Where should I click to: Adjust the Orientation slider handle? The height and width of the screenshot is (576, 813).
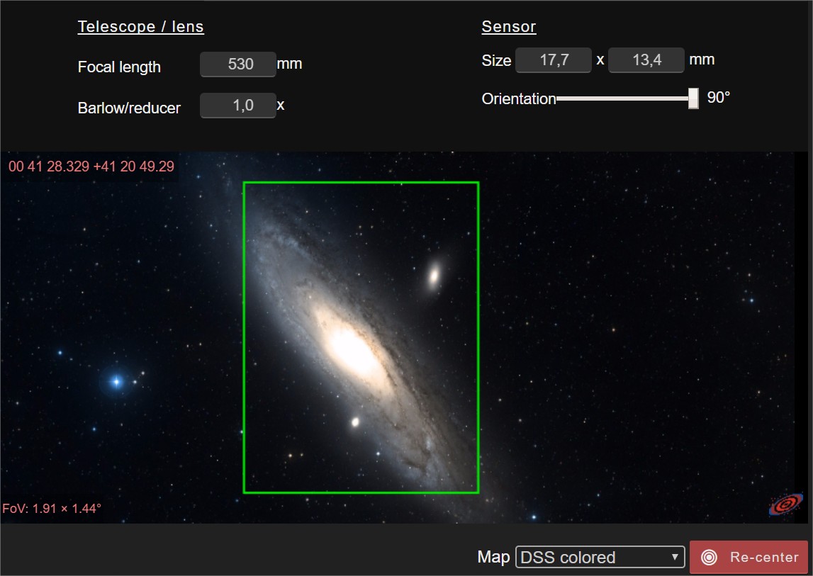(693, 98)
